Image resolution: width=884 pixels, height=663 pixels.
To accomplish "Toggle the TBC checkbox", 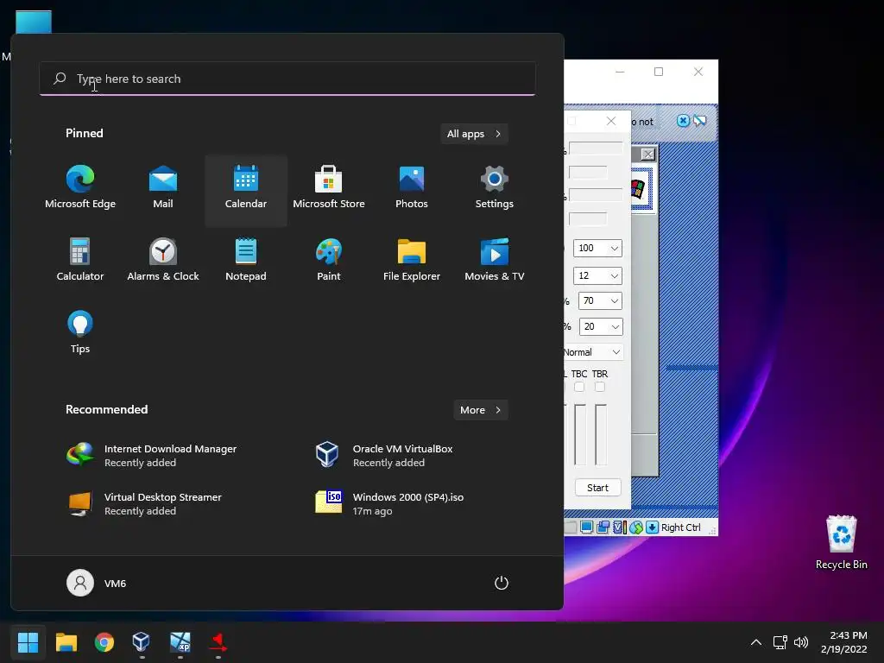I will point(579,387).
